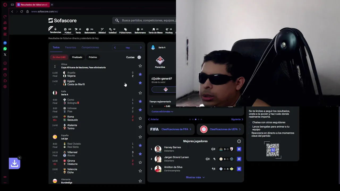Unfavorite the Egipto vs Costa de Marfil match
Image resolution: width=340 pixels, height=191 pixels.
pos(140,83)
